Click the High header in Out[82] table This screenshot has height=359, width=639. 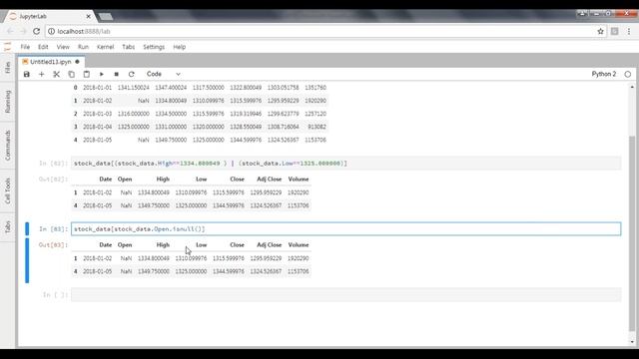point(163,179)
